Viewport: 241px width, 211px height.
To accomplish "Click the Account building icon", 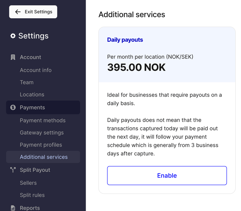I will [x=13, y=57].
